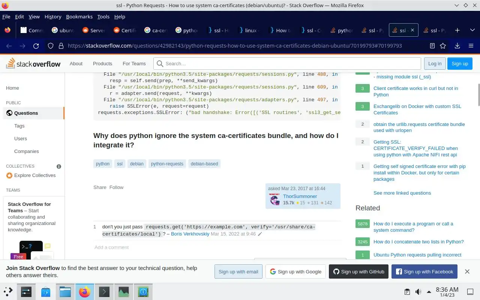This screenshot has height=300, width=480.
Task: Click the clipboard tray icon
Action: point(407,292)
